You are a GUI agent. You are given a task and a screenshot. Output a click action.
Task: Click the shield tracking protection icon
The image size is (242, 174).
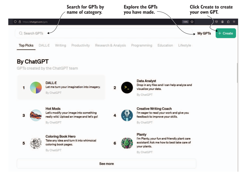(x=15, y=22)
